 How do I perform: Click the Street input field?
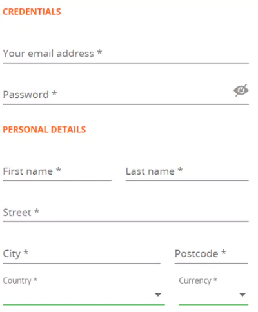(126, 213)
